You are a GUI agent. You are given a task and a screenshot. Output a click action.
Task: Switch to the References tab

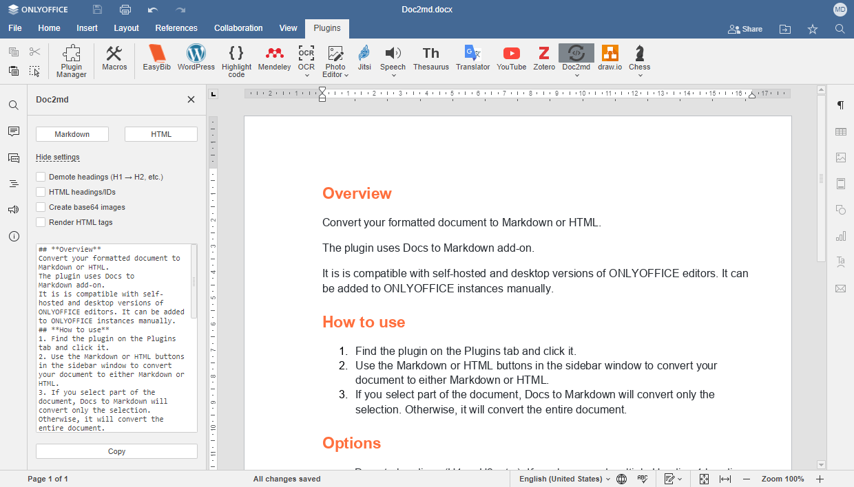click(176, 28)
